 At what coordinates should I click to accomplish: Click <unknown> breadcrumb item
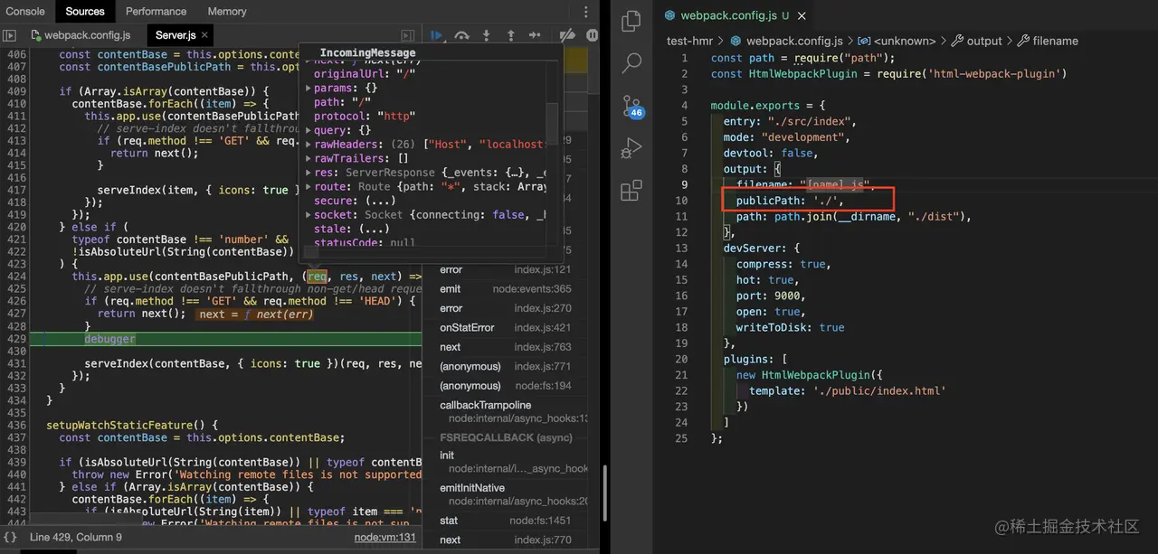[x=897, y=41]
